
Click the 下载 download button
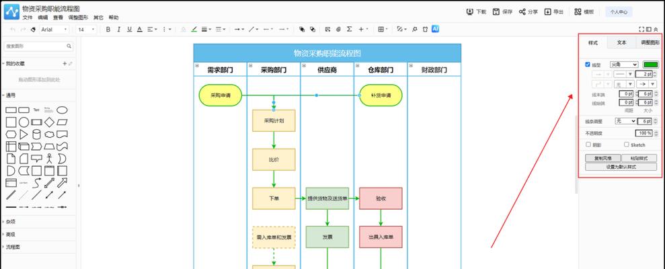click(476, 12)
